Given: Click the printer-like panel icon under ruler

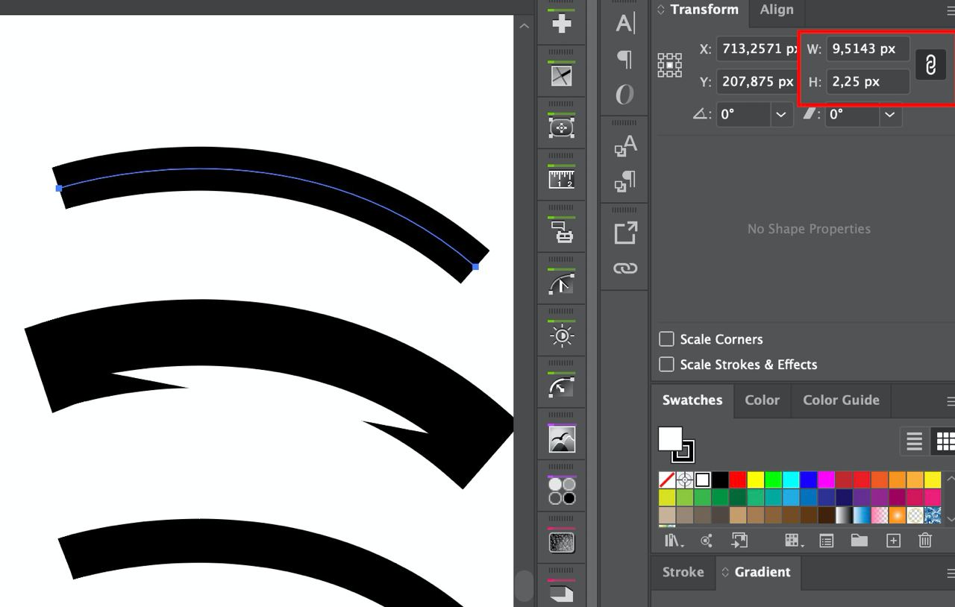Looking at the screenshot, I should tap(562, 232).
